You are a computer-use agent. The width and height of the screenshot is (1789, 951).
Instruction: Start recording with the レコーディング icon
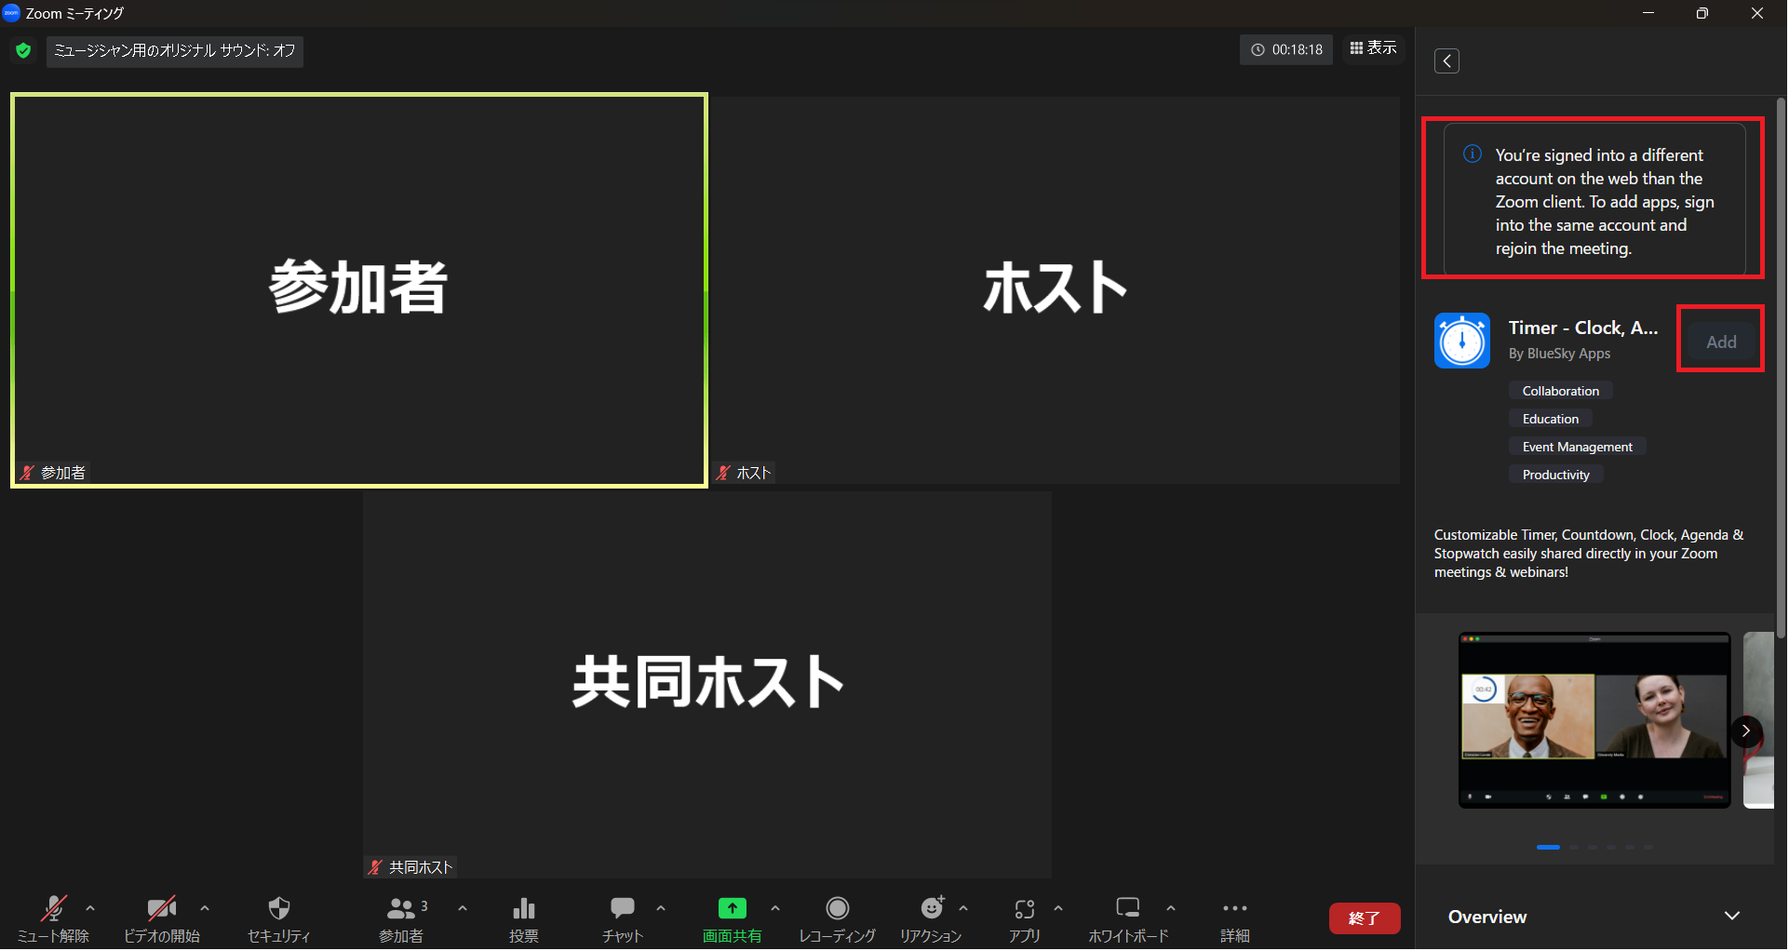[837, 909]
